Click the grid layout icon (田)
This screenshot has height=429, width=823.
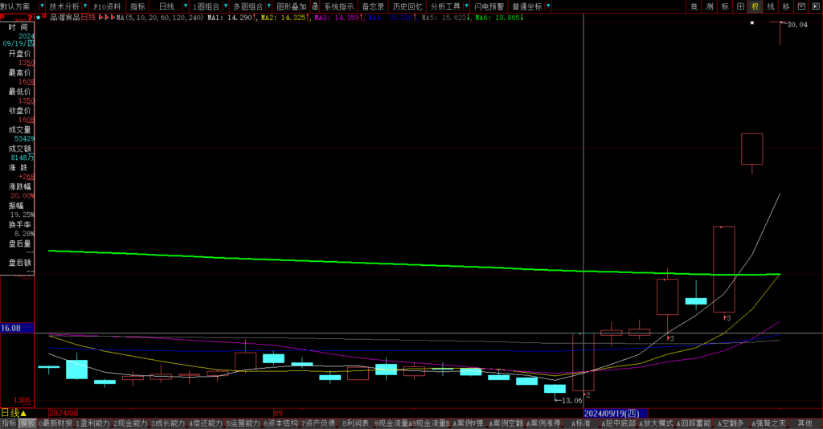pos(739,6)
